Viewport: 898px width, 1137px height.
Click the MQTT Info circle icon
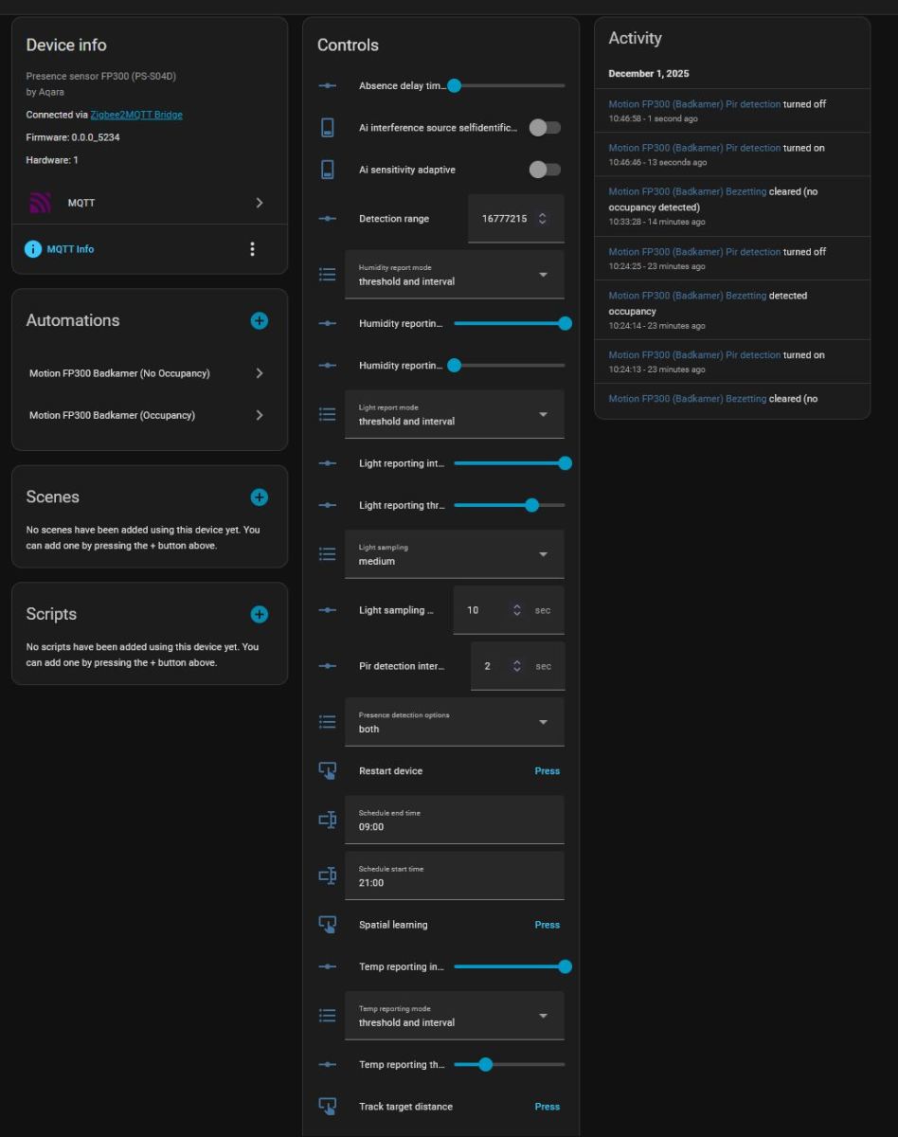33,249
